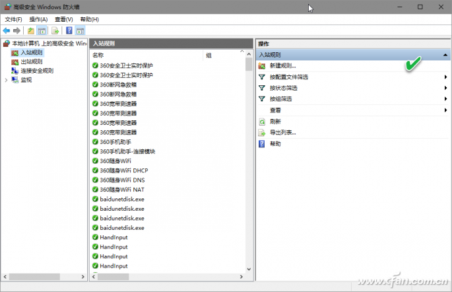This screenshot has width=452, height=292.
Task: Select 出站规则 in the tree
Action: tap(32, 61)
